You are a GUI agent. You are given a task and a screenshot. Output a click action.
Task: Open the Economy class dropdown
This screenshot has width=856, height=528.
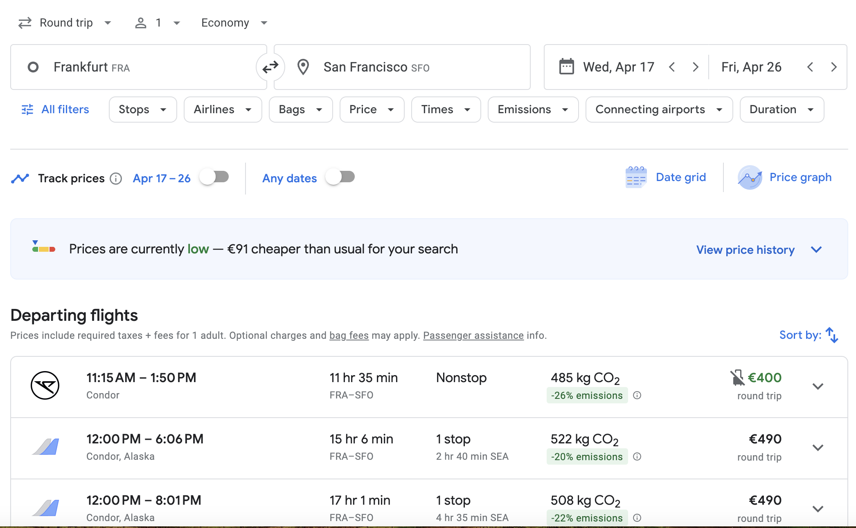(x=234, y=23)
